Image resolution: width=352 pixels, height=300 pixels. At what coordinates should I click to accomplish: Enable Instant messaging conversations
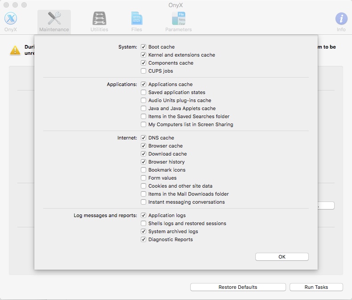(143, 202)
